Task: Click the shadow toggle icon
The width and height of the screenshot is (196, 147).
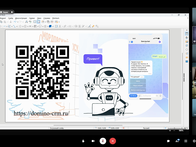Action: (x=76, y=26)
